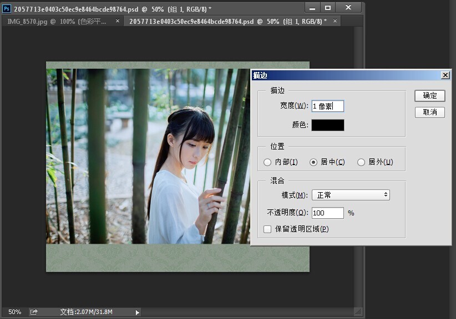Viewport: 456px width, 319px height.
Task: Close the IMG_8570.jpg tab
Action: coord(118,21)
